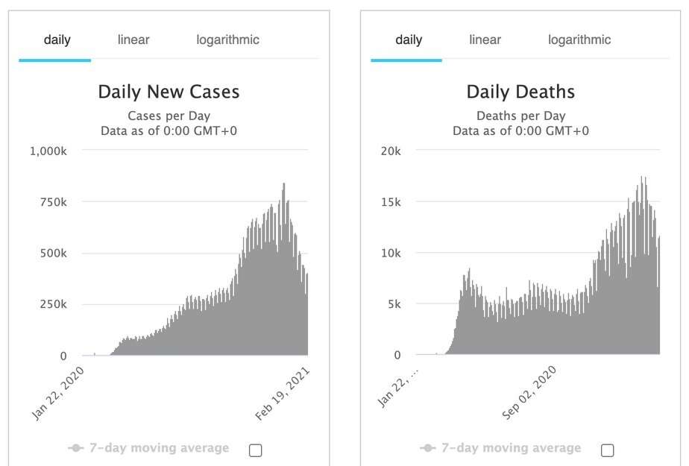Click cases 7-day moving average legend label

tap(158, 448)
